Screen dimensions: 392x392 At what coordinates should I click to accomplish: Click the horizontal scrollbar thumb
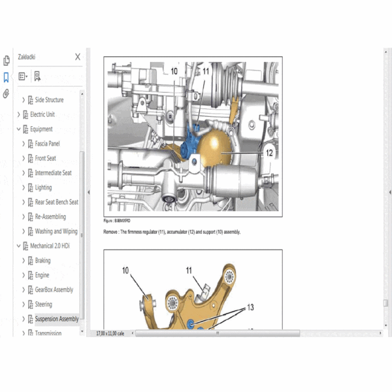[x=218, y=333]
